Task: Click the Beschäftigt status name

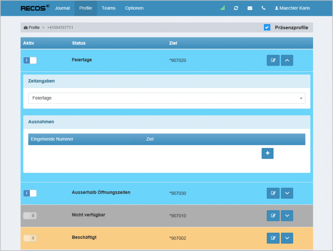Action: click(84, 237)
